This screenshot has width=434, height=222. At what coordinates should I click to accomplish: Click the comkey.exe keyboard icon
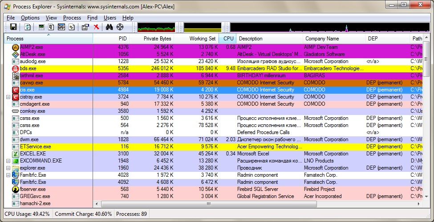pos(15,111)
